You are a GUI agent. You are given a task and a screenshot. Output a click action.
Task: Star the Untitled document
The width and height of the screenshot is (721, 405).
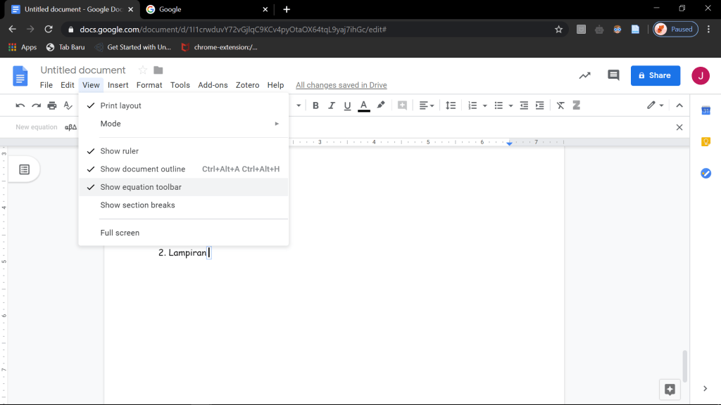142,70
